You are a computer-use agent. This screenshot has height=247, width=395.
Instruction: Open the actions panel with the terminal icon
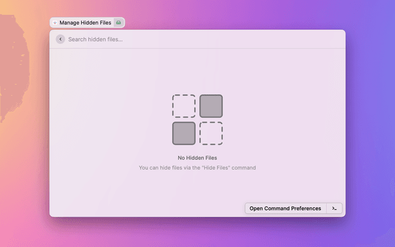334,209
